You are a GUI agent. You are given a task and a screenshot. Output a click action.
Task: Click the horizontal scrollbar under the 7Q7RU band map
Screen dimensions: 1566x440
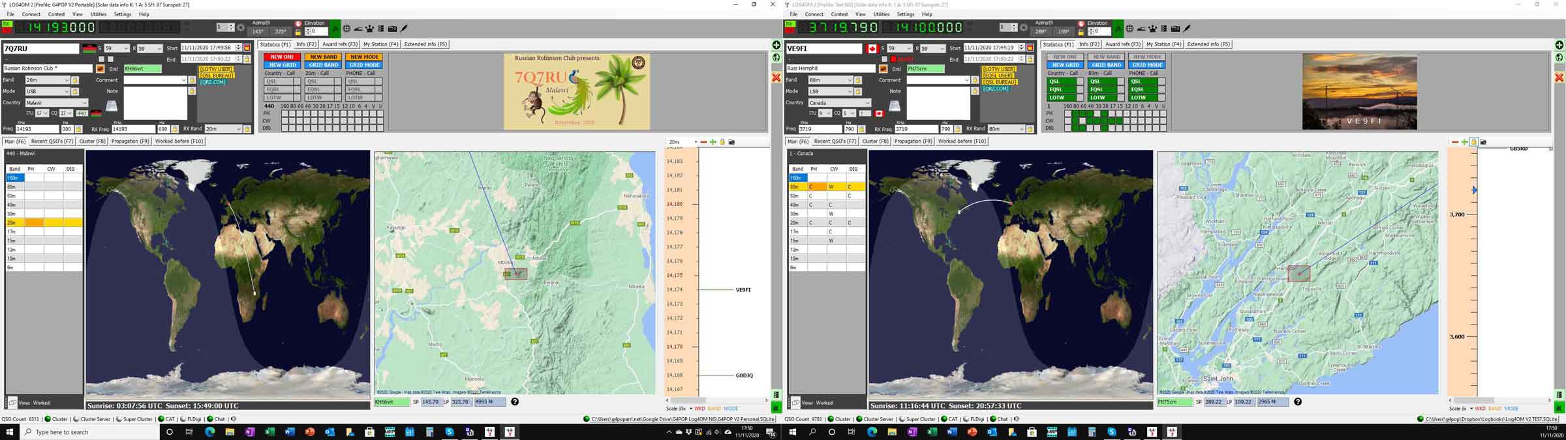pos(716,400)
